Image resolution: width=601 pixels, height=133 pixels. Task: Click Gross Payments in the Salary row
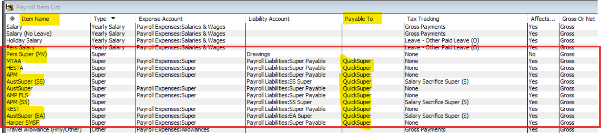(425, 27)
